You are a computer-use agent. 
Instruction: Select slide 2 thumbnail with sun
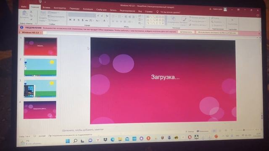click(x=40, y=68)
